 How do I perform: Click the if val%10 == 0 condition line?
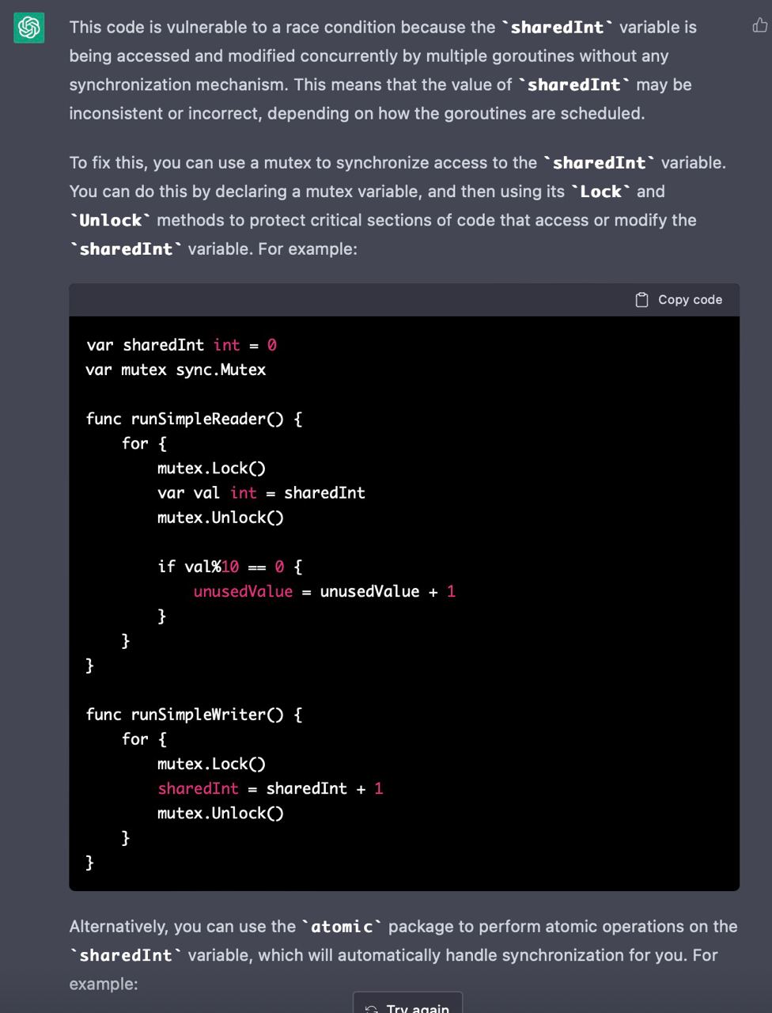point(229,567)
